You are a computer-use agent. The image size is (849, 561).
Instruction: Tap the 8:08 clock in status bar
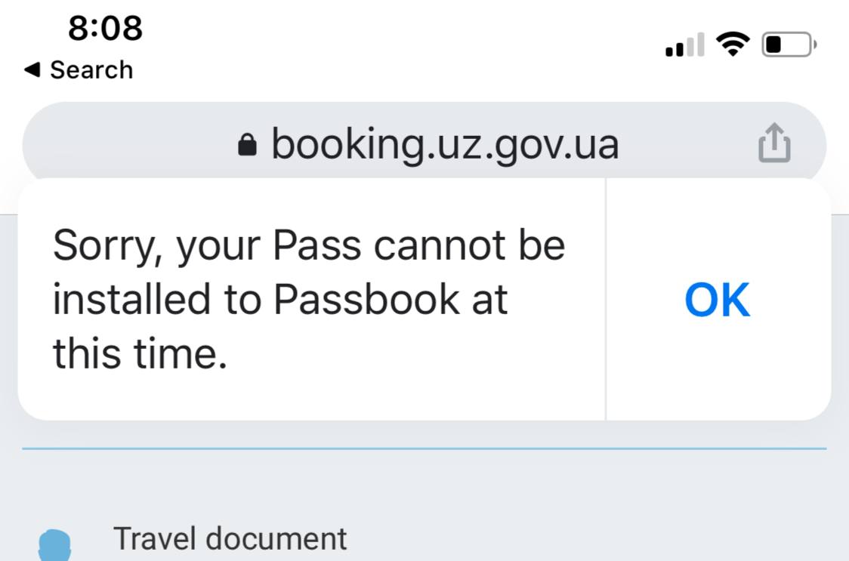[x=105, y=28]
